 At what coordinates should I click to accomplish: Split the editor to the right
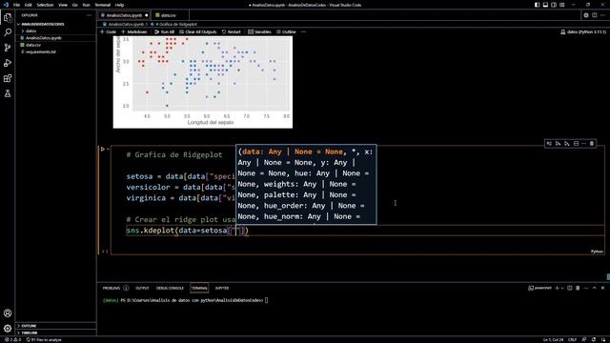pyautogui.click(x=595, y=15)
